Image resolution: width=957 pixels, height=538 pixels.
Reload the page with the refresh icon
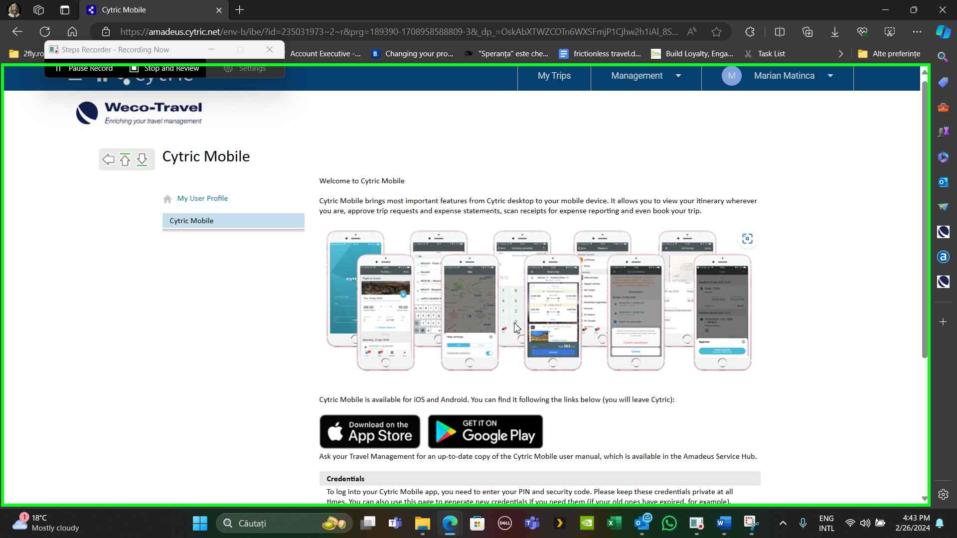click(x=45, y=32)
